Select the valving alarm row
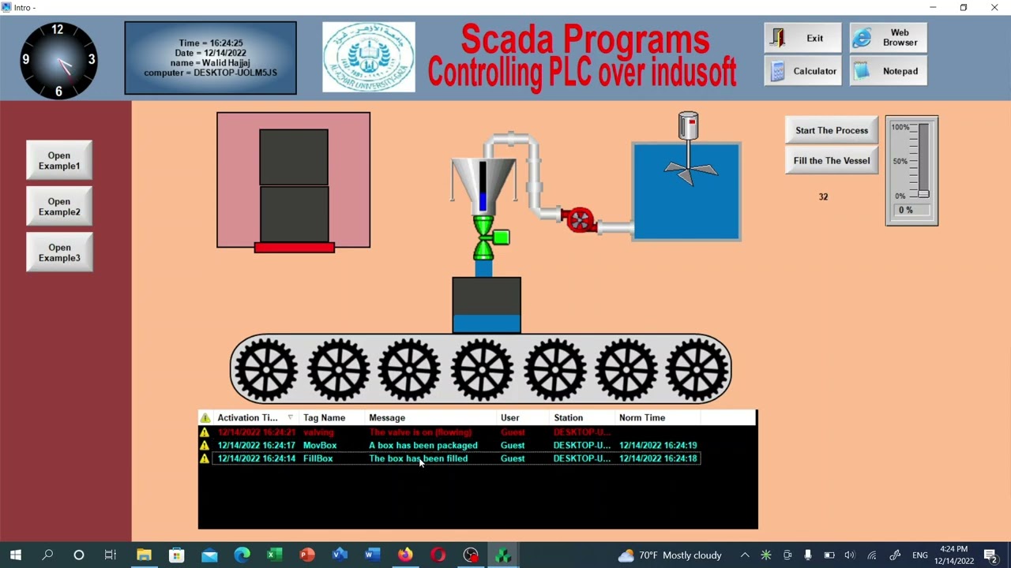The width and height of the screenshot is (1011, 568). [x=449, y=432]
